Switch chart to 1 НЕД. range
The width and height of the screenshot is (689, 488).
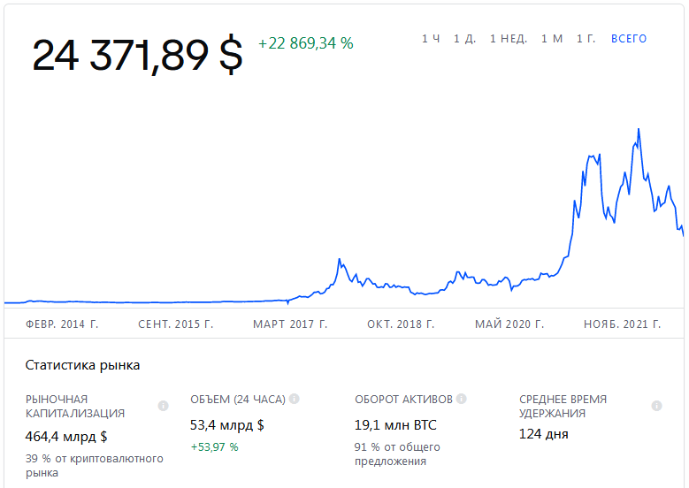tap(509, 39)
